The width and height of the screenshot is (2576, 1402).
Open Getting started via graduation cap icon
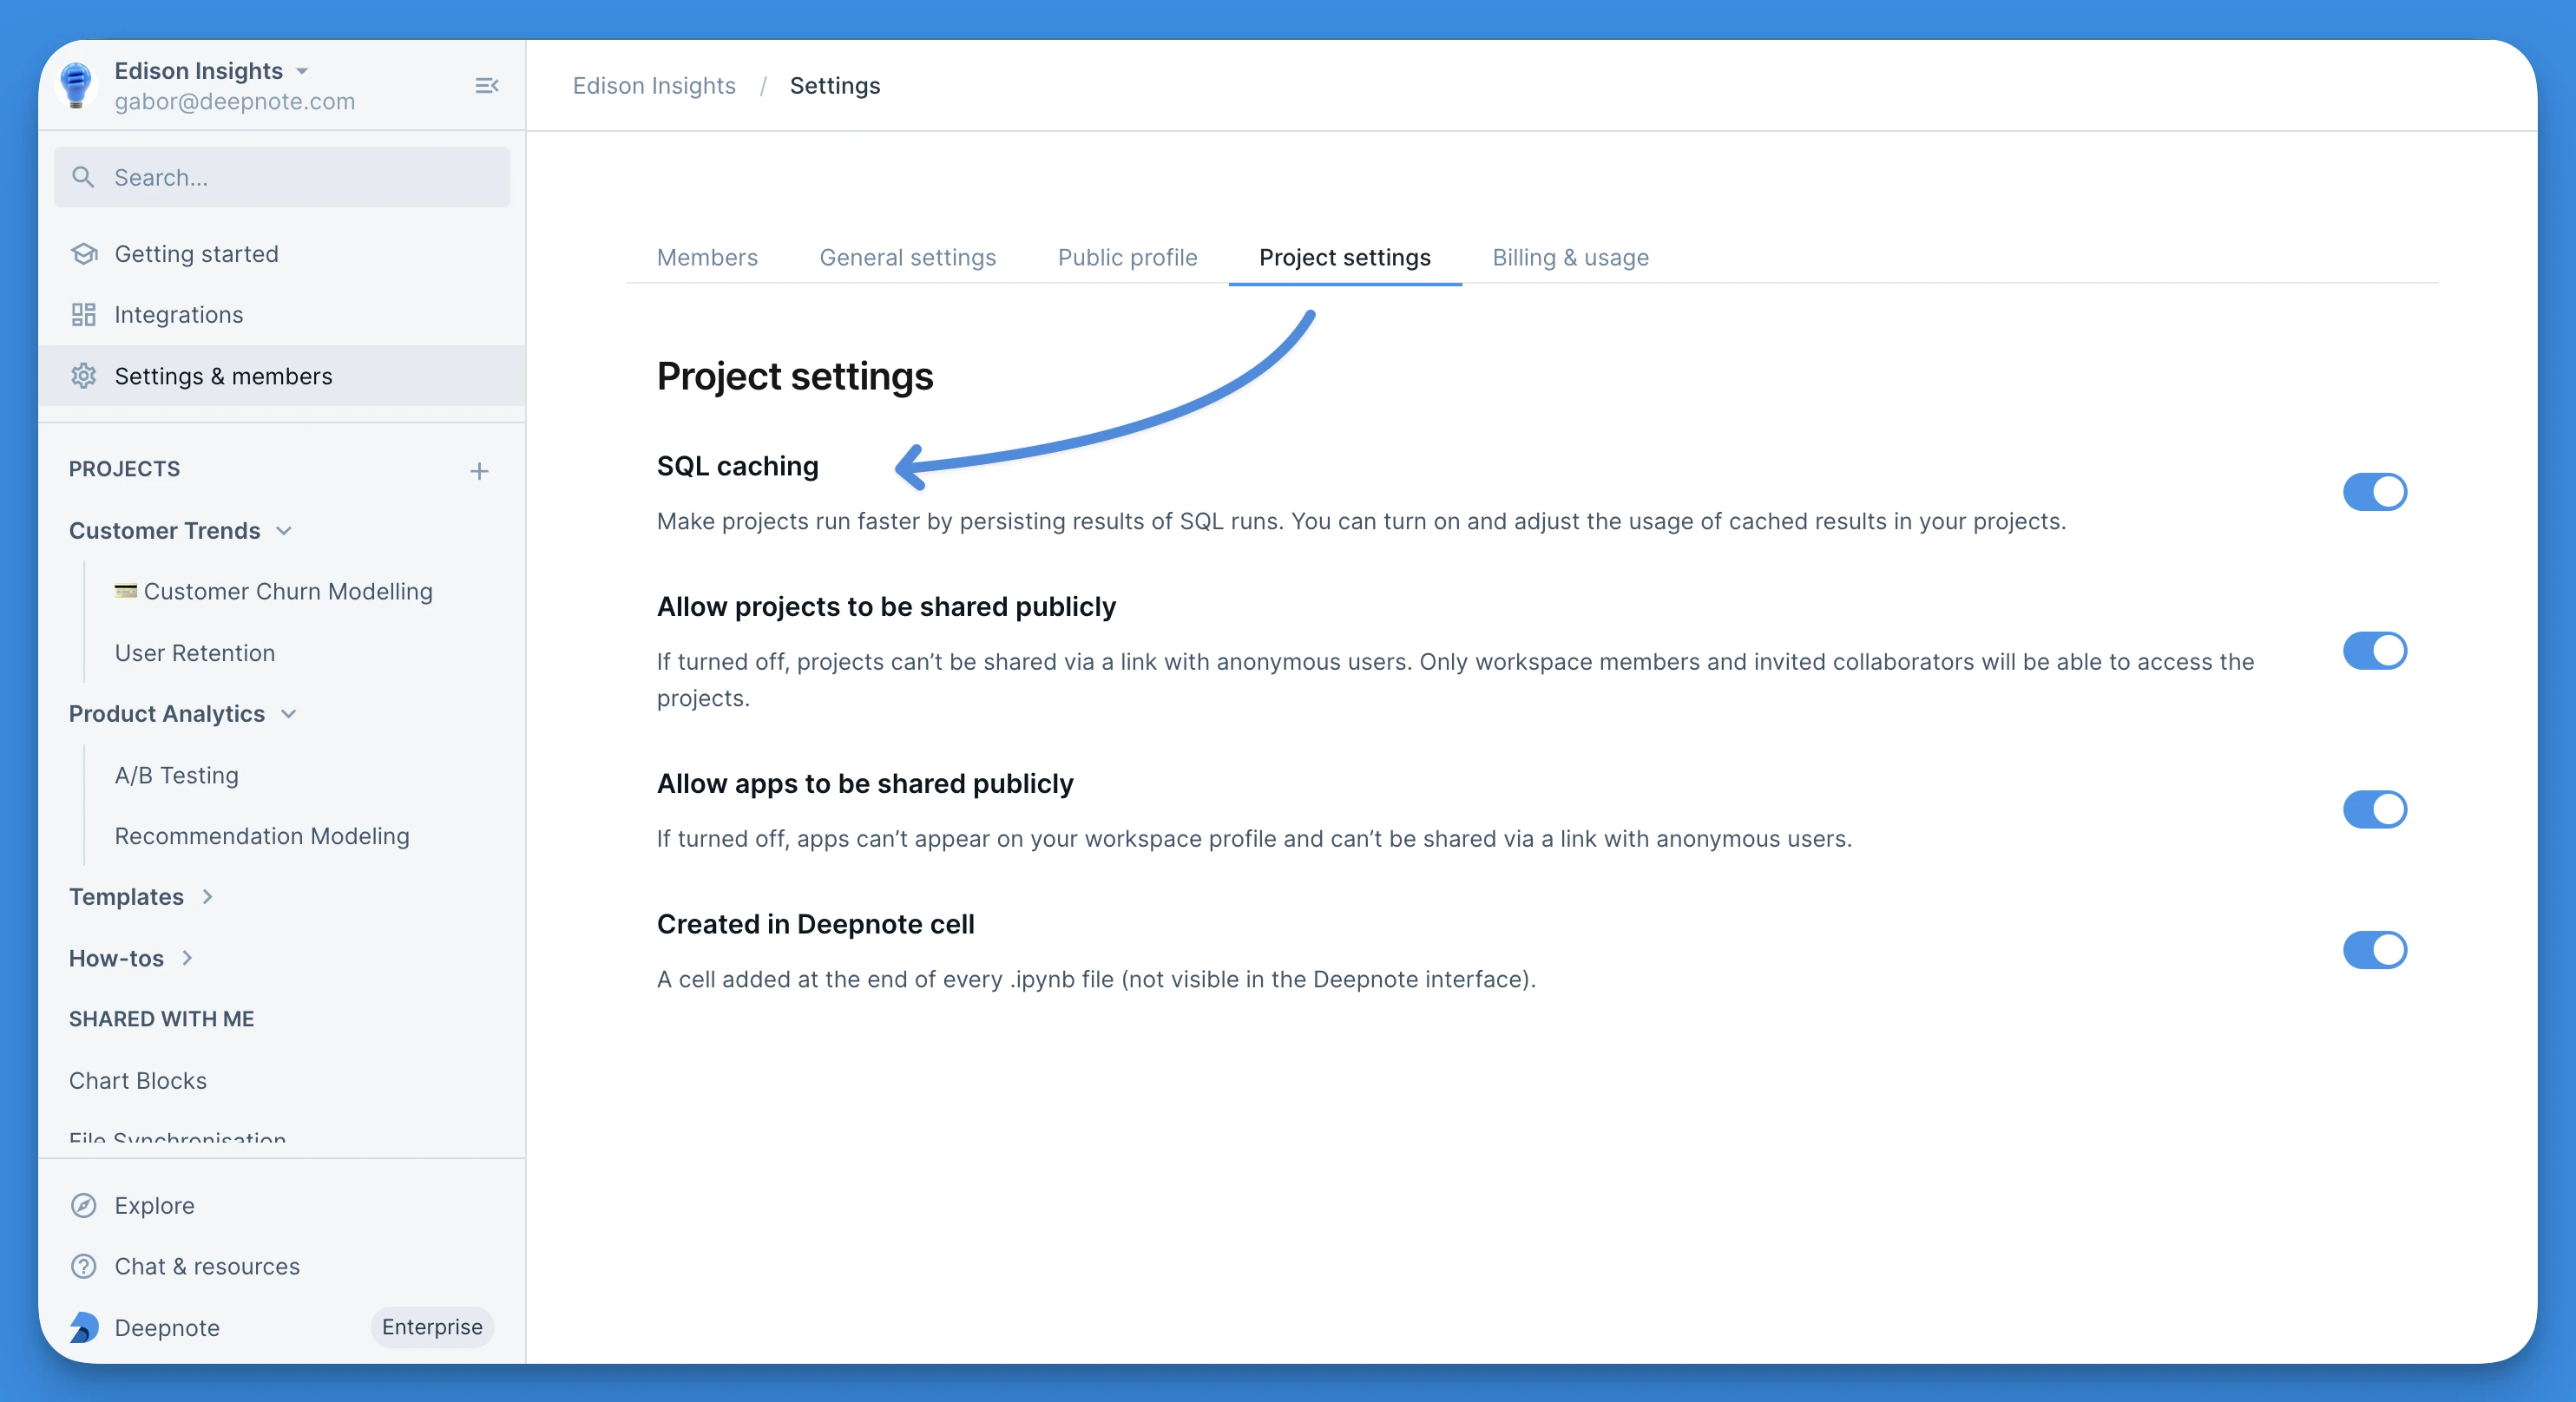point(84,254)
